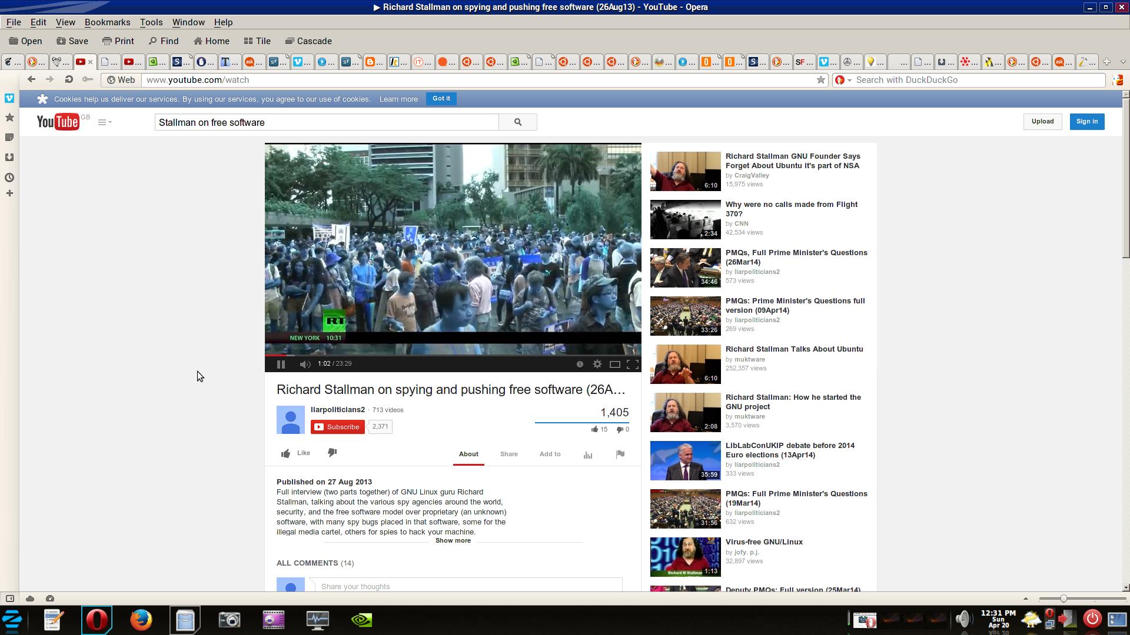
Task: Open video statistics bar-chart icon
Action: (x=587, y=454)
